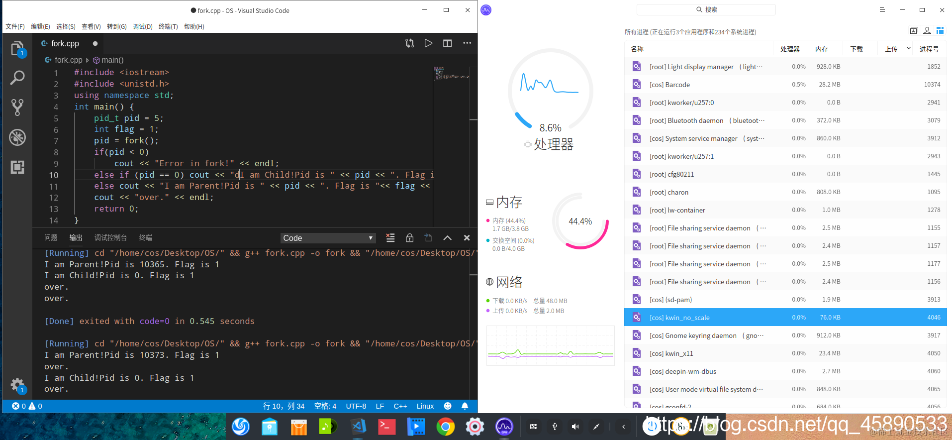Click the line and column status (行 10, 列 34)
The width and height of the screenshot is (952, 440).
click(284, 406)
